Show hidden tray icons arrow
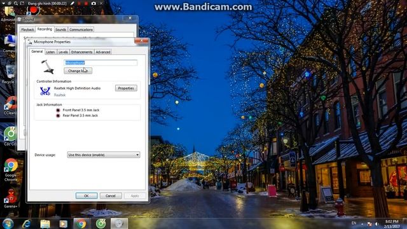Image resolution: width=407 pixels, height=229 pixels. point(362,223)
